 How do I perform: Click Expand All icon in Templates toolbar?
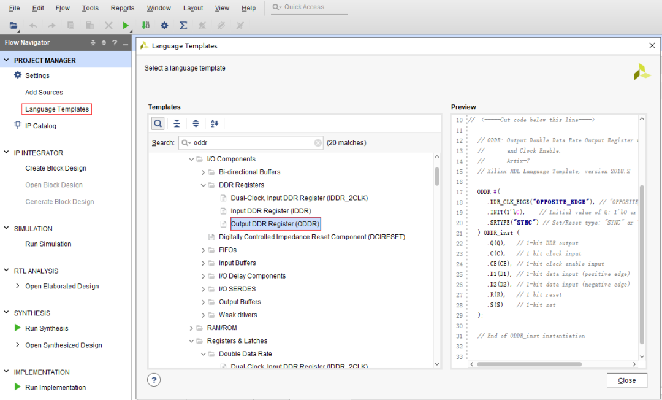pyautogui.click(x=196, y=123)
